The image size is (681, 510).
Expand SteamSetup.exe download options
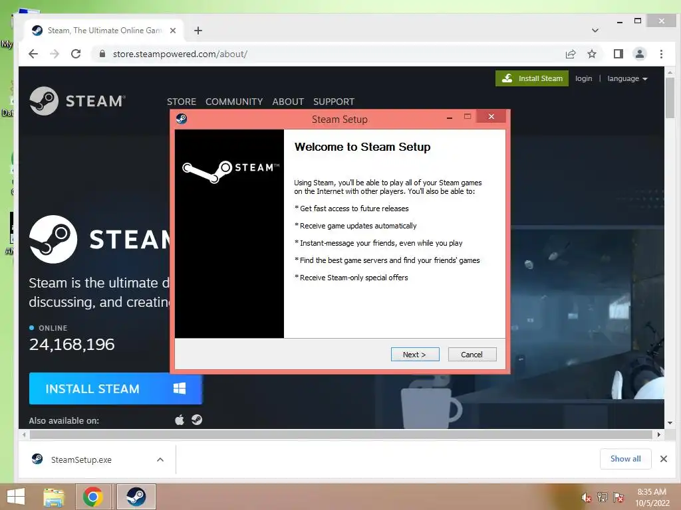[160, 460]
